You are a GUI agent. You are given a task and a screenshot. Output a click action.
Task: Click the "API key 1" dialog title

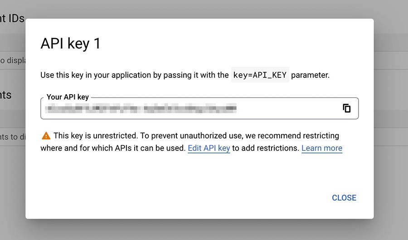pyautogui.click(x=70, y=43)
